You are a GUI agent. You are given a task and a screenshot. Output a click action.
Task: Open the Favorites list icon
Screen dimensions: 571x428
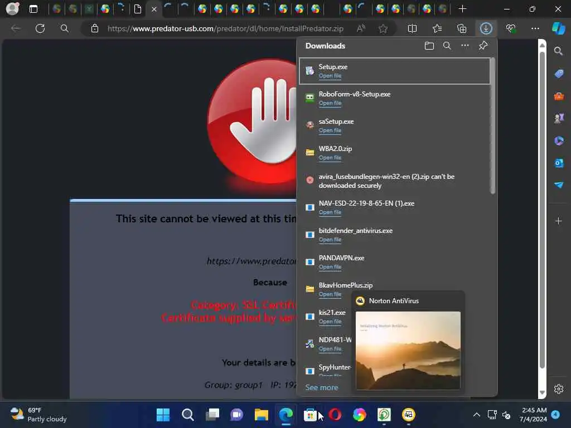pos(437,28)
